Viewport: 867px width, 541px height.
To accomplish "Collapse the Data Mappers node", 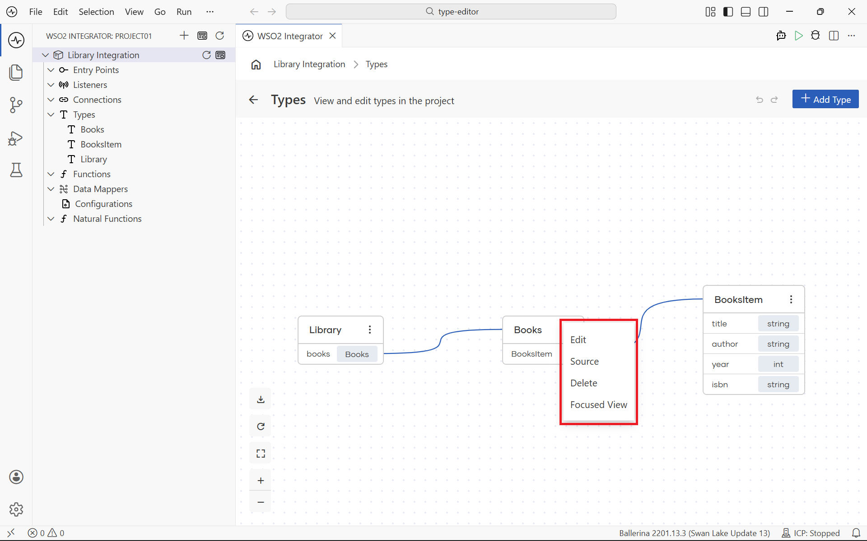I will pyautogui.click(x=51, y=189).
